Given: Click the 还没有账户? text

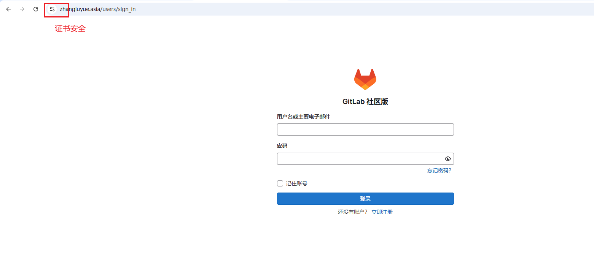Looking at the screenshot, I should (x=353, y=212).
